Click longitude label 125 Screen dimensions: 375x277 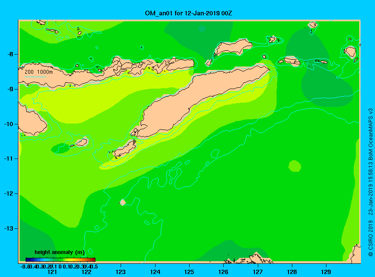pyautogui.click(x=189, y=272)
